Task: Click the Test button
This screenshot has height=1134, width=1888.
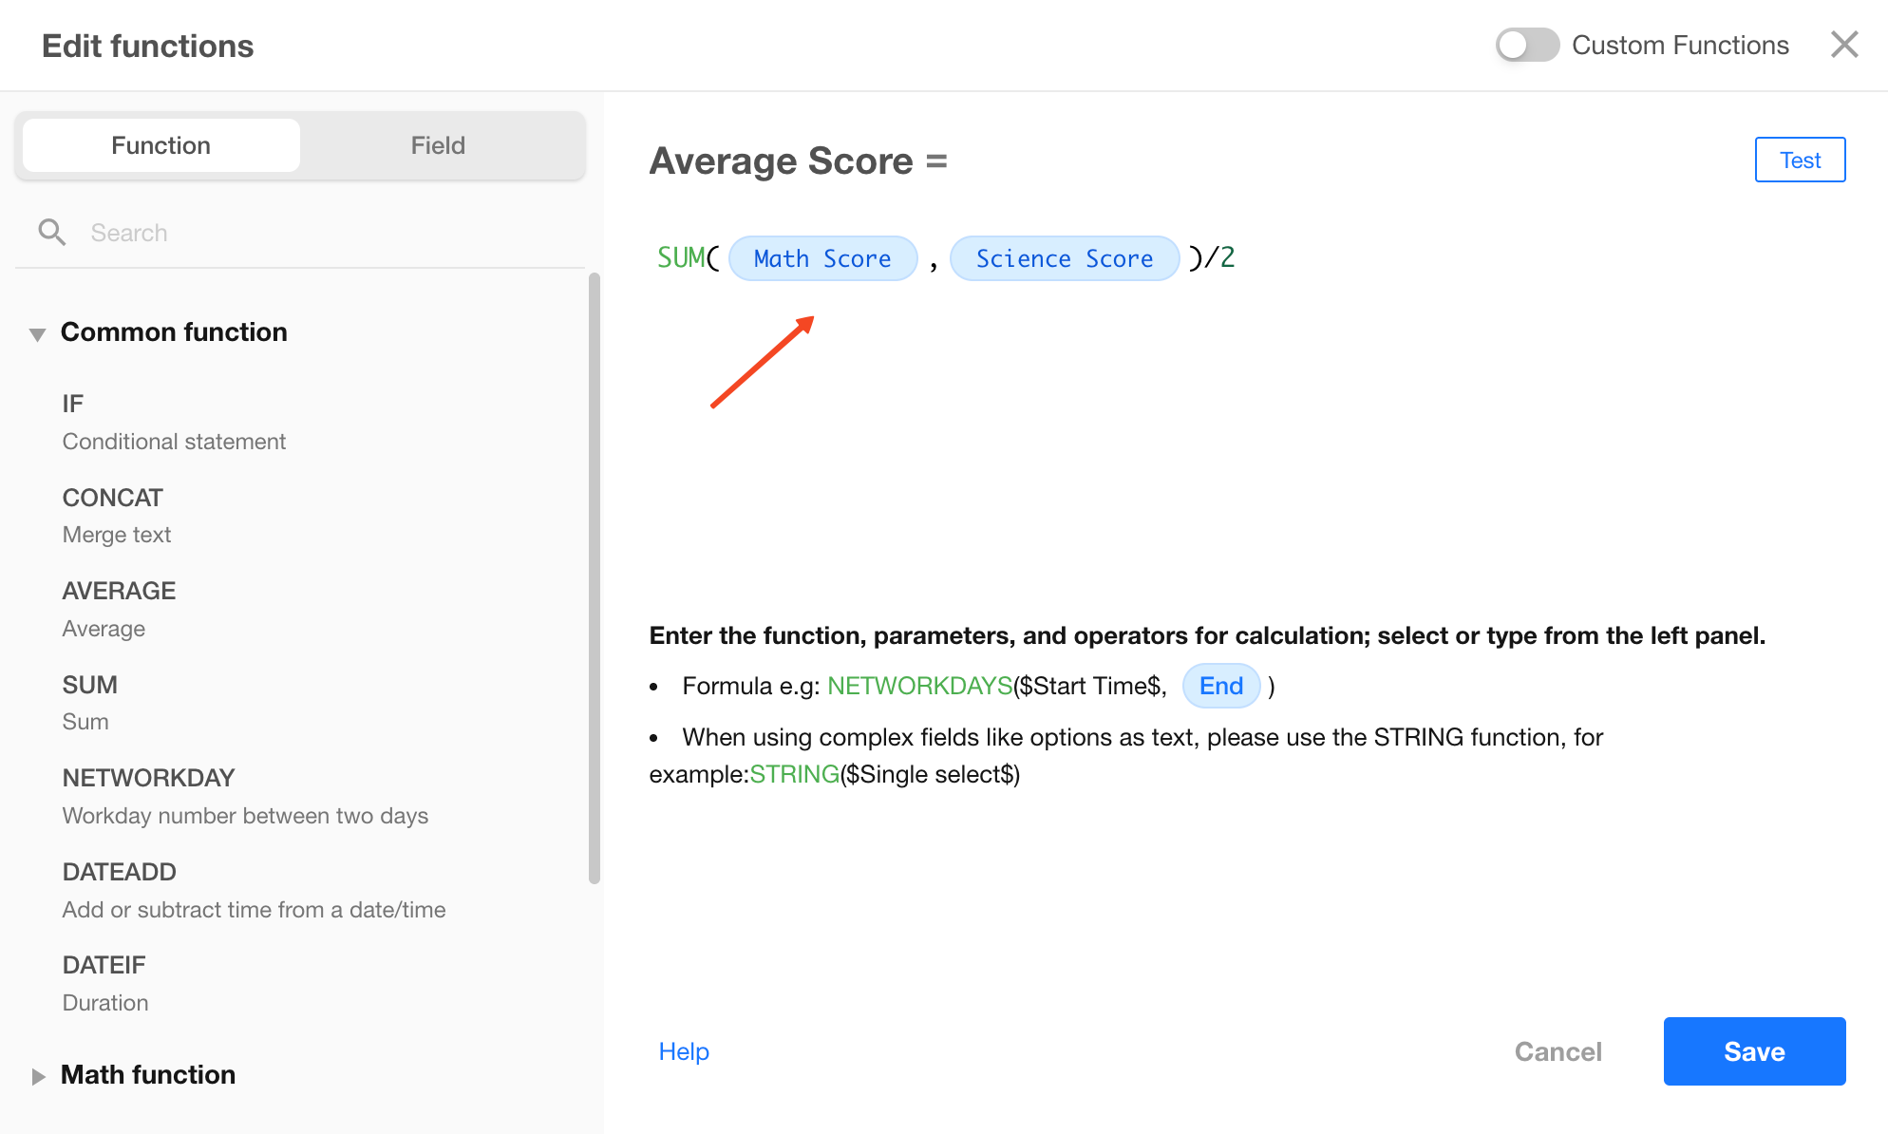Action: (x=1800, y=160)
